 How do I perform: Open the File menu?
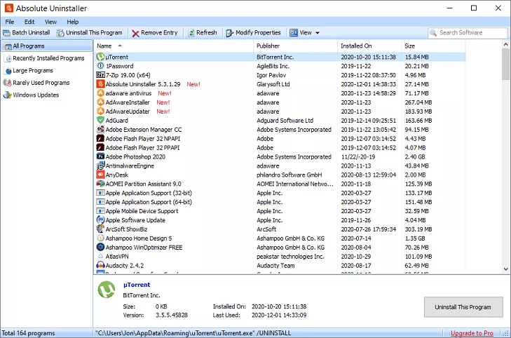(9, 22)
